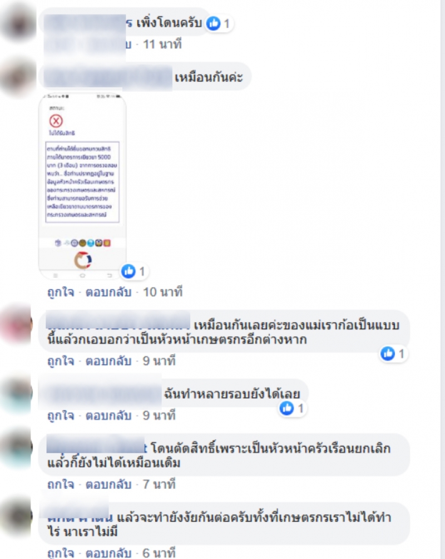Viewport: 445px width, 559px height.
Task: Click the like reaction on the หัวหน้าเกษตรกร comment
Action: tap(388, 354)
